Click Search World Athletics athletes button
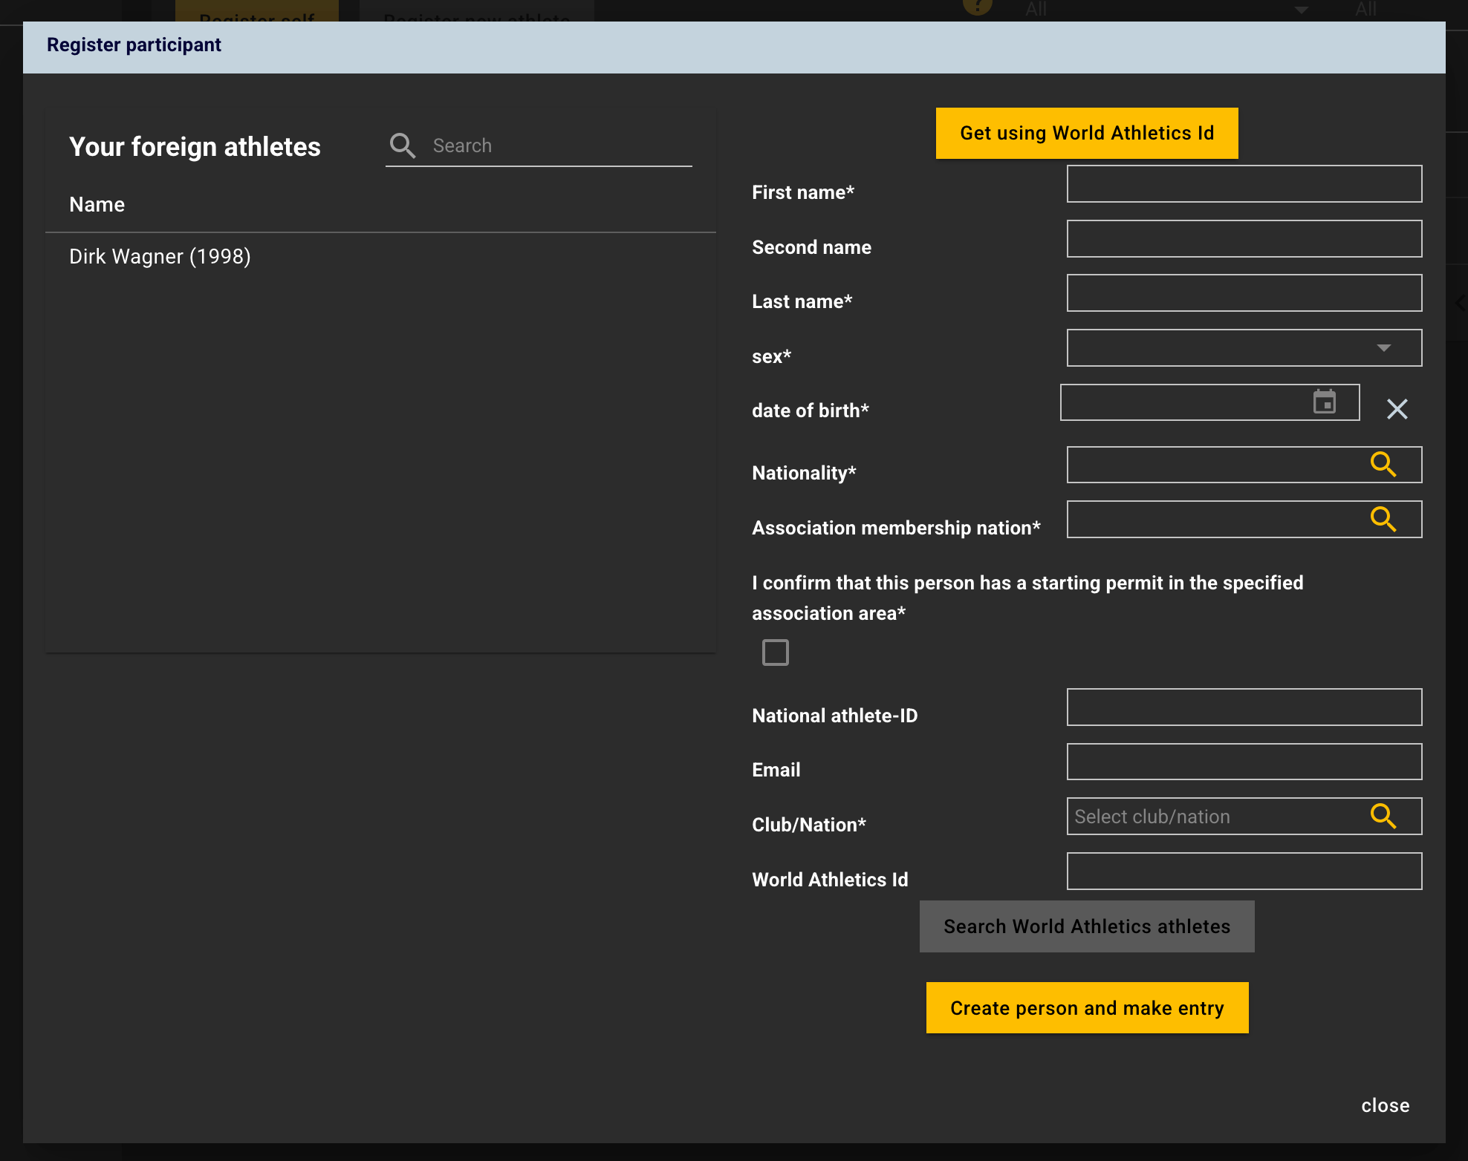 pyautogui.click(x=1086, y=926)
